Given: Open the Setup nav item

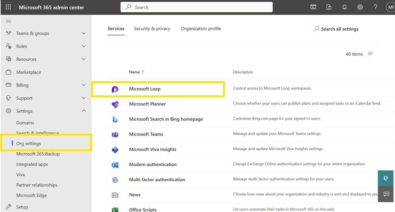Looking at the screenshot, I should (22, 207).
